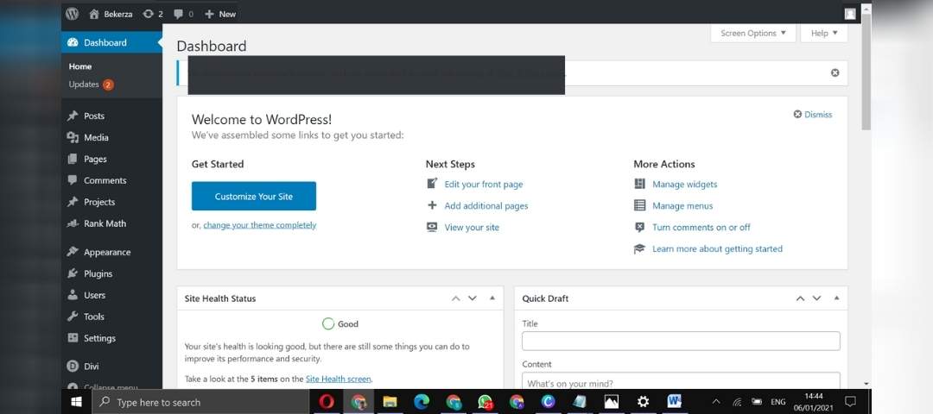Open Microsoft Word from taskbar
The height and width of the screenshot is (414, 933).
coord(674,402)
